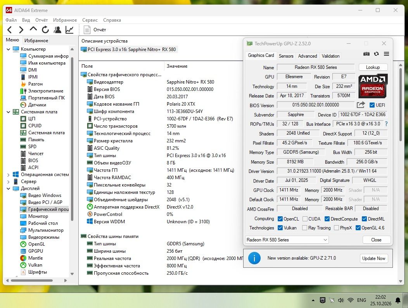
Task: Click Update Now for GPU-Z 2.71.0
Action: [x=373, y=258]
